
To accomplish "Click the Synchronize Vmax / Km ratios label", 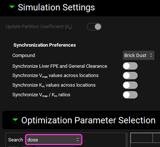I will coord(41,95).
